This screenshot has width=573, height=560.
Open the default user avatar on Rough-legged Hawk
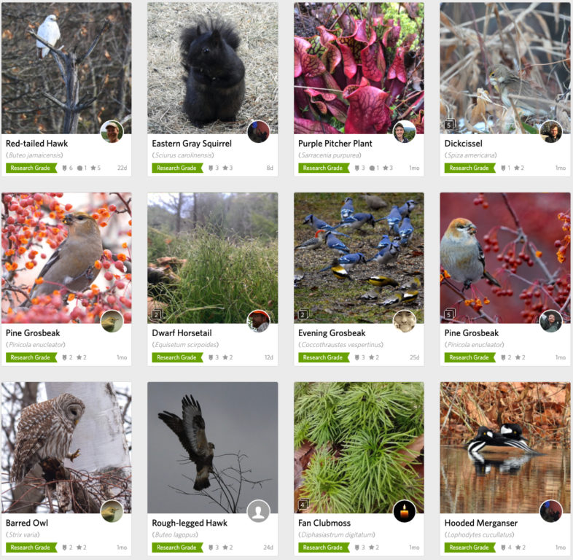pyautogui.click(x=258, y=511)
